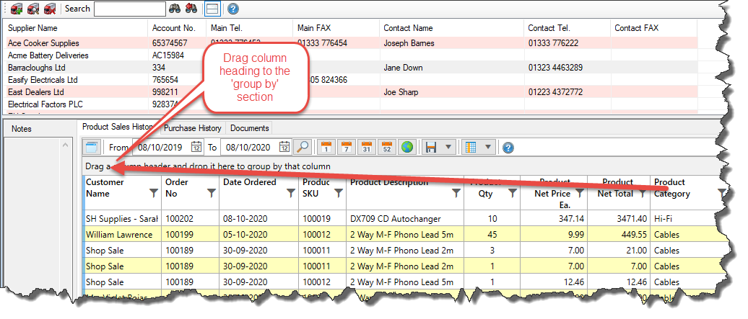Select the Ace Cooker Supplies supplier row
748x319 pixels.
click(43, 43)
